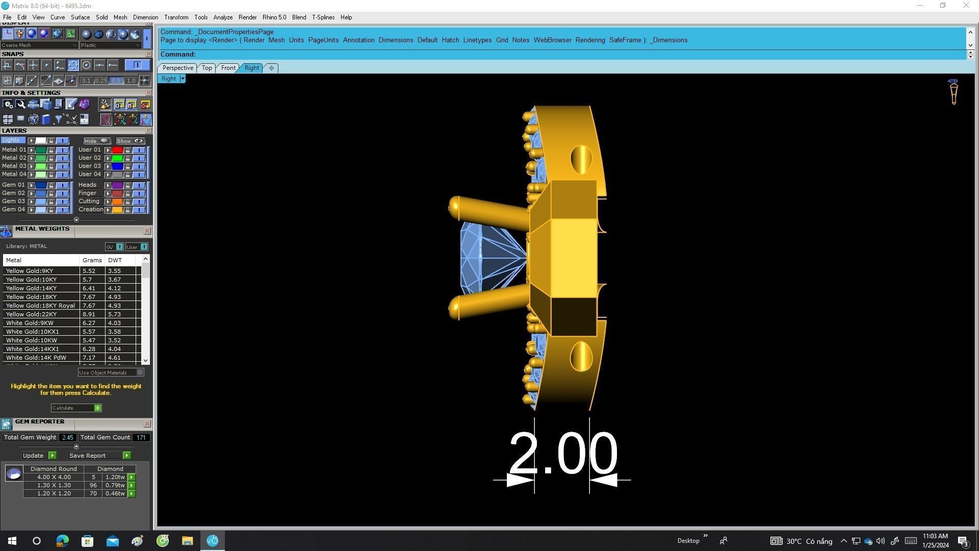Click the funnel selection filter icon
This screenshot has width=979, height=551.
point(58,119)
